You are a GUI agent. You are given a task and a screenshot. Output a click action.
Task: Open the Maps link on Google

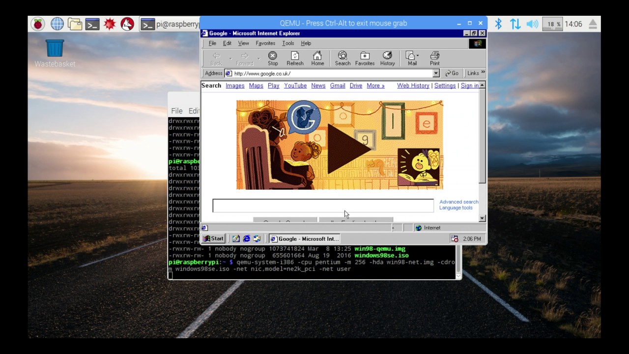pyautogui.click(x=256, y=86)
